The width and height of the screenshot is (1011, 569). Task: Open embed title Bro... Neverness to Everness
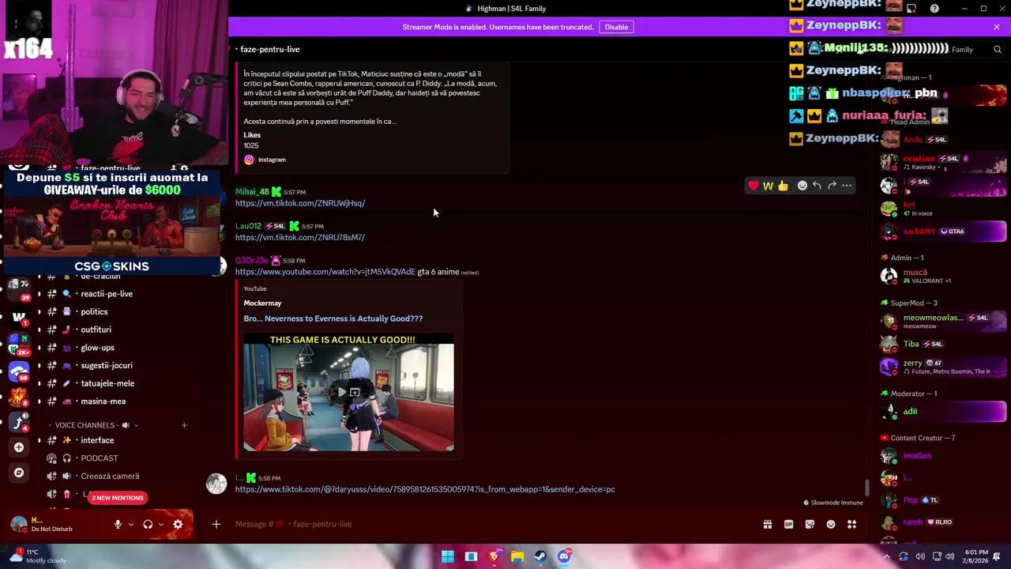(x=333, y=318)
